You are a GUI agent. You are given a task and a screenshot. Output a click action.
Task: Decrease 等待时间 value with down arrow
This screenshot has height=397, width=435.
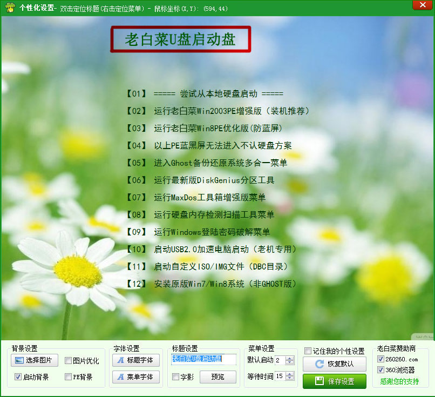click(290, 378)
